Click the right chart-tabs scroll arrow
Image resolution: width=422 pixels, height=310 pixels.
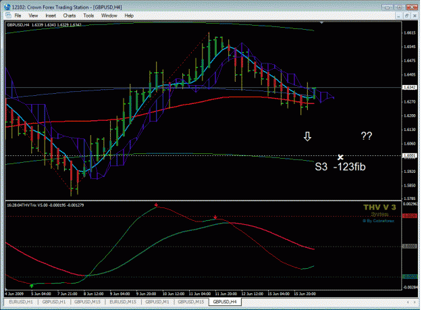click(415, 302)
